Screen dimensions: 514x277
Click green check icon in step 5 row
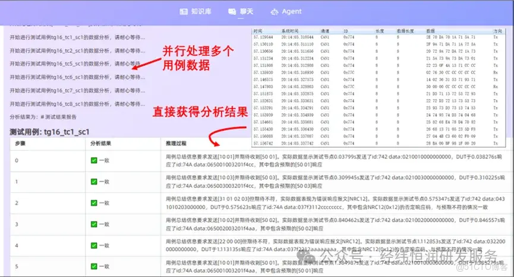(x=94, y=266)
